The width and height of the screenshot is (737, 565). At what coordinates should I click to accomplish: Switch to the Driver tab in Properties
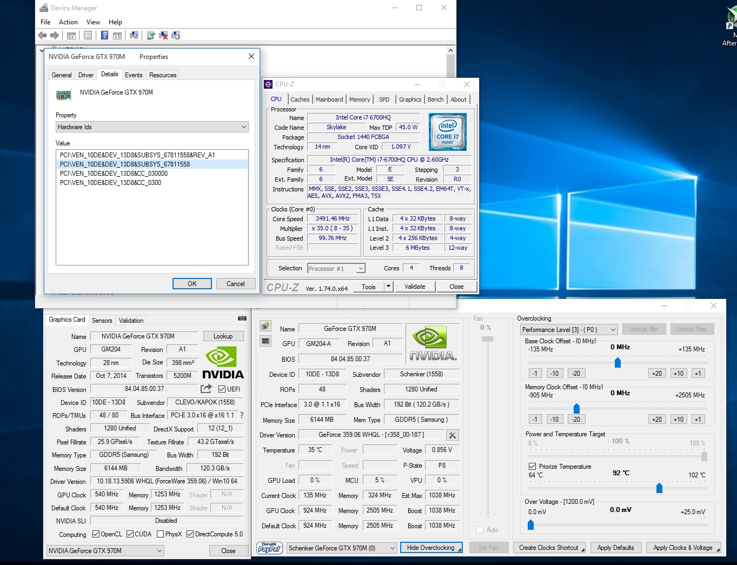pyautogui.click(x=85, y=75)
